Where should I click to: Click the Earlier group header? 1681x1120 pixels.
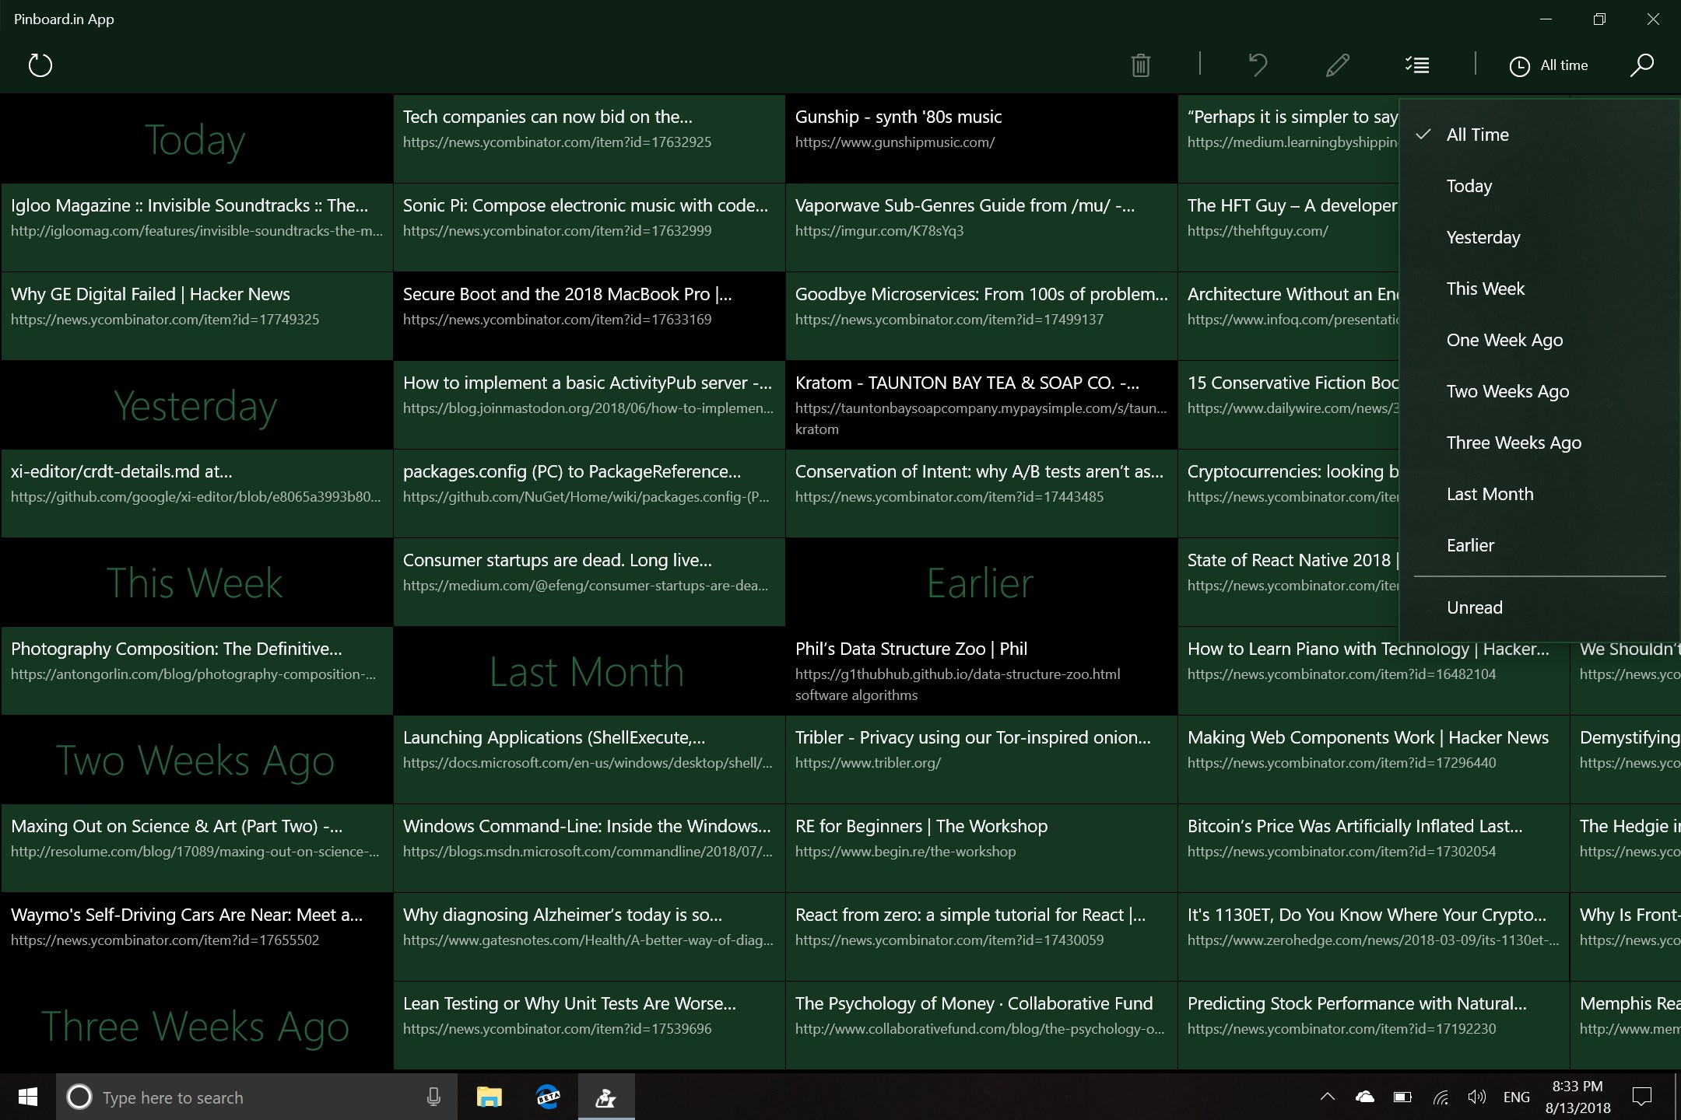click(x=980, y=583)
